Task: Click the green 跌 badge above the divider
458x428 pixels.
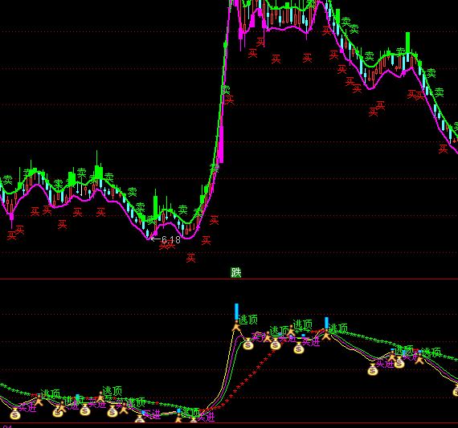Action: tap(235, 272)
